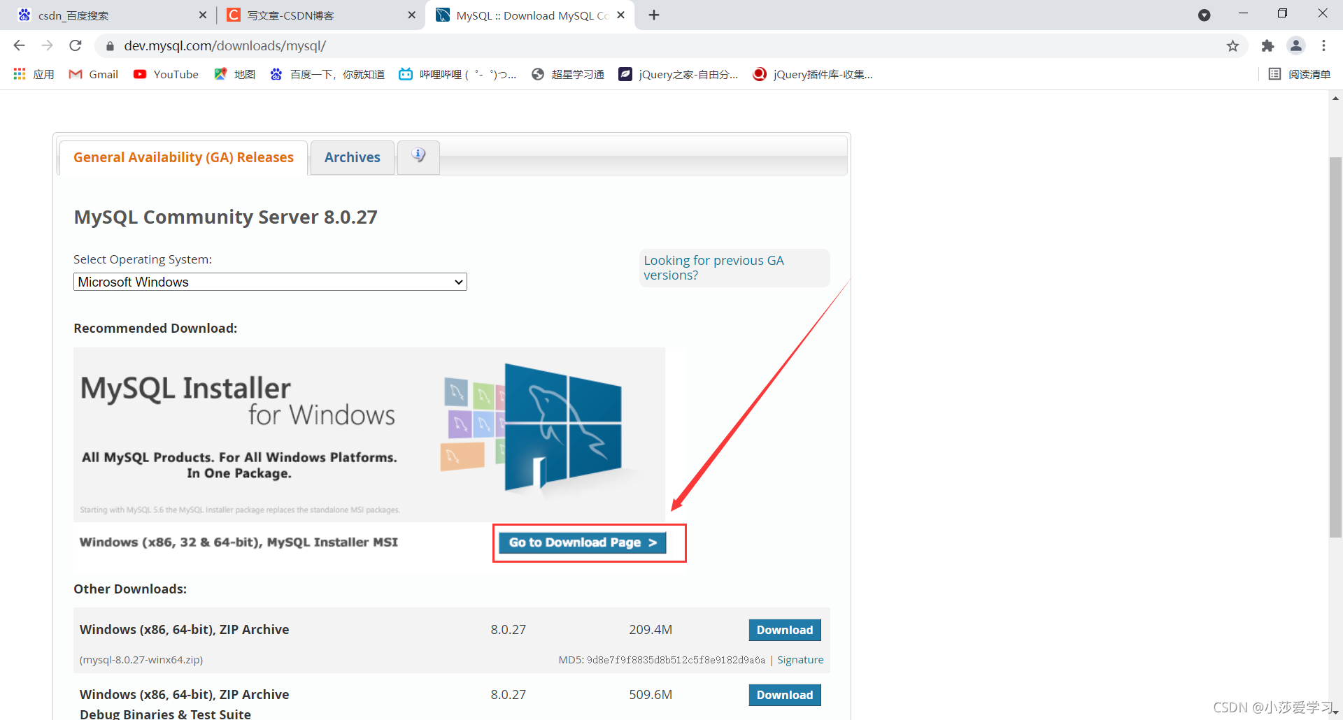Select the MySQL Download browser tab

point(530,15)
